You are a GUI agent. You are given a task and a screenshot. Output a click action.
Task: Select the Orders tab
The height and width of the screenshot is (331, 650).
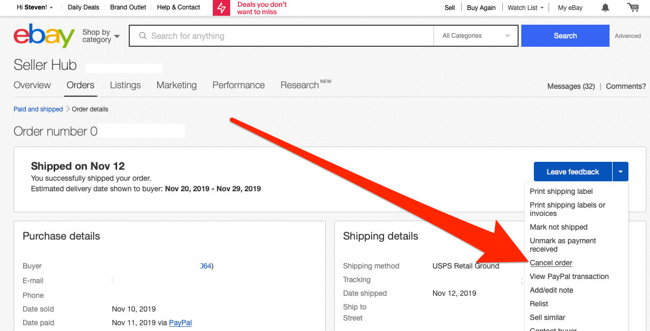point(80,85)
